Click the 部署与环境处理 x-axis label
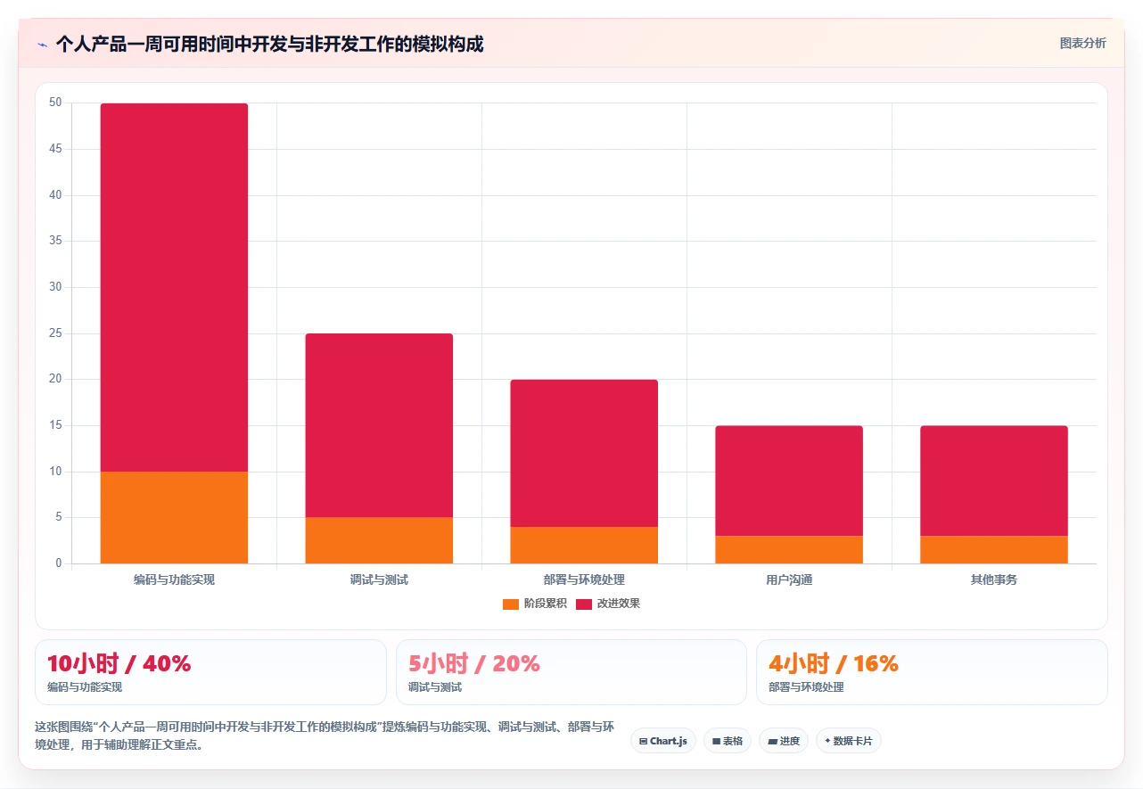Screen dimensions: 1143x789 (x=584, y=579)
